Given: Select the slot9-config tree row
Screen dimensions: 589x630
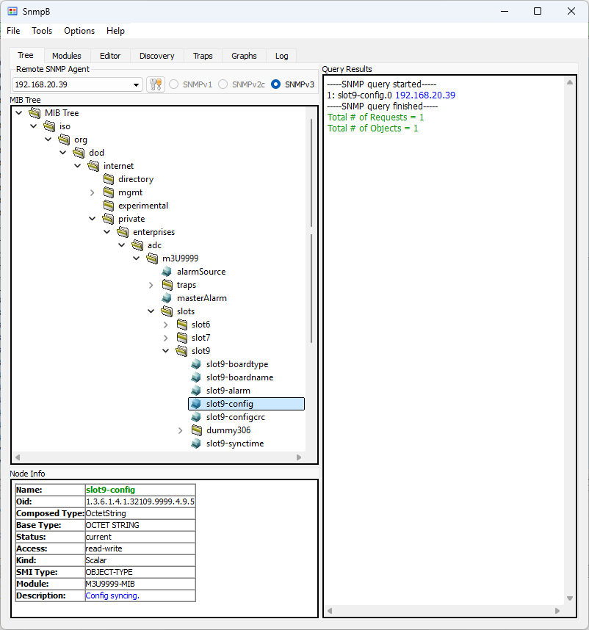Looking at the screenshot, I should [x=246, y=404].
